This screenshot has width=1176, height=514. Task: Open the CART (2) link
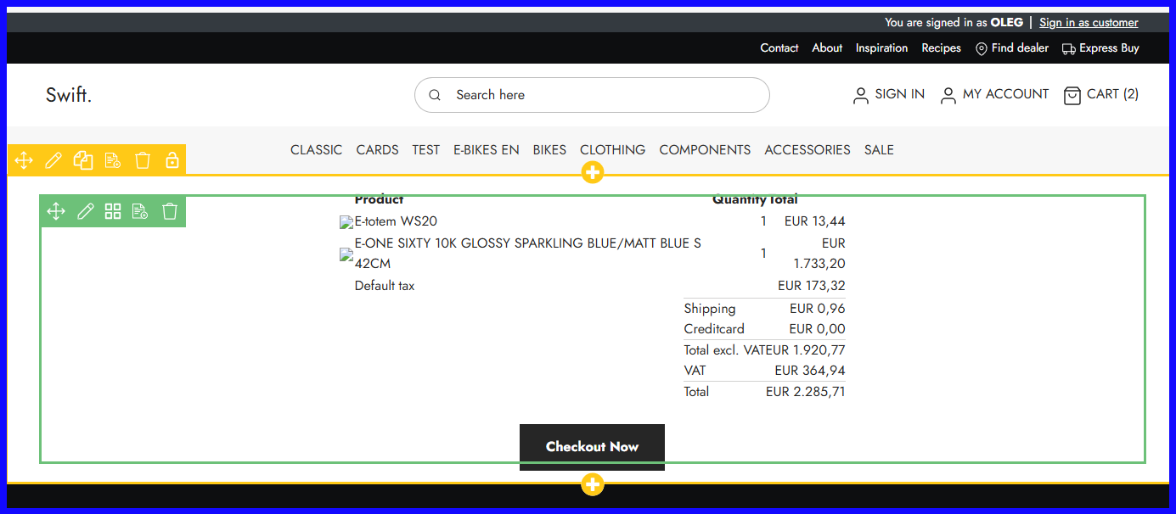coord(1101,94)
